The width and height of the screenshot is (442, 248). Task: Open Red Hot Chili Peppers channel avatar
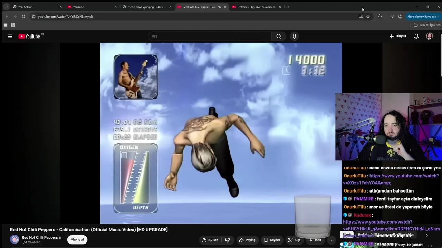click(15, 239)
